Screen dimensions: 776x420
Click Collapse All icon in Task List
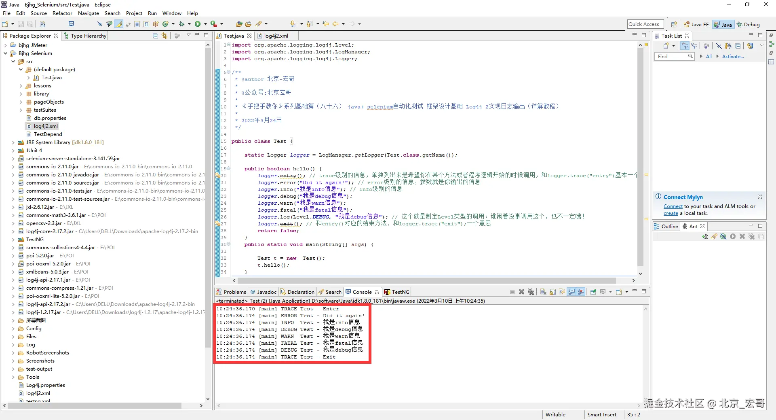point(738,46)
